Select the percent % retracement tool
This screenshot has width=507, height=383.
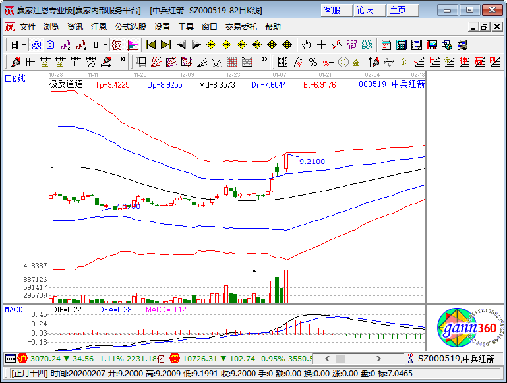coord(313,62)
